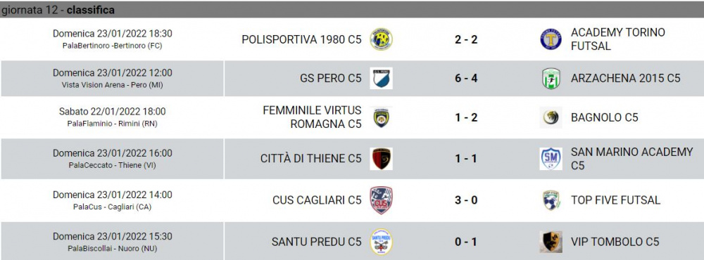
Task: Open the classifica link in header
Action: point(91,10)
